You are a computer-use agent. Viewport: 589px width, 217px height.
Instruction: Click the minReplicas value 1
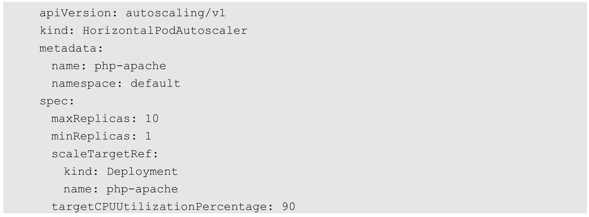click(x=148, y=136)
